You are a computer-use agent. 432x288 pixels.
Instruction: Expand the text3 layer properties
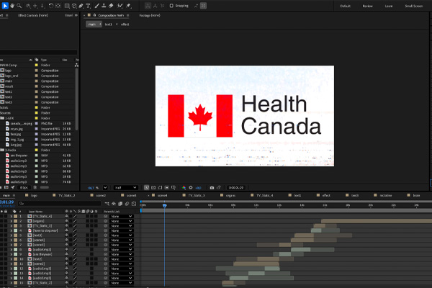click(12, 235)
